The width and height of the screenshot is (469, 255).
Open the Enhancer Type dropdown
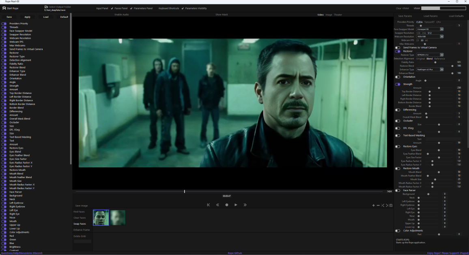pyautogui.click(x=430, y=70)
